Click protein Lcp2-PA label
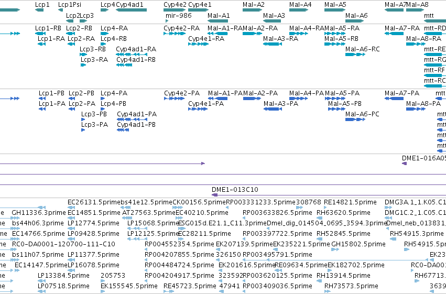Image resolution: width=446 pixels, height=294 pixels. pyautogui.click(x=82, y=104)
